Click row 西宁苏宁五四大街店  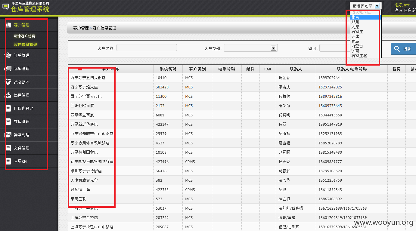242,78
